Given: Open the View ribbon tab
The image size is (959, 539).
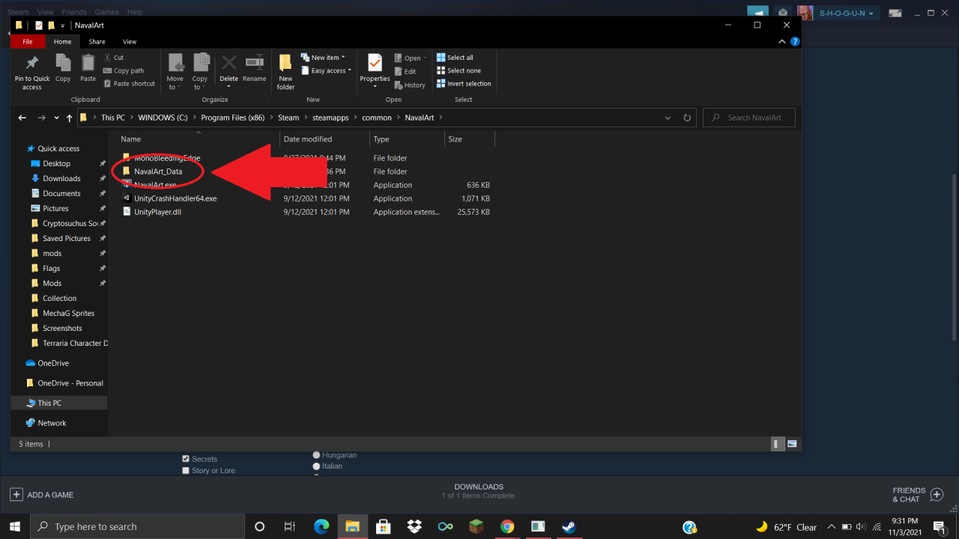Looking at the screenshot, I should (x=130, y=42).
